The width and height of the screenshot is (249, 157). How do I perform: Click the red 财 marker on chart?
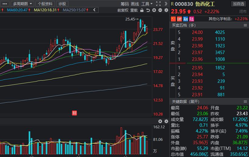point(74,113)
